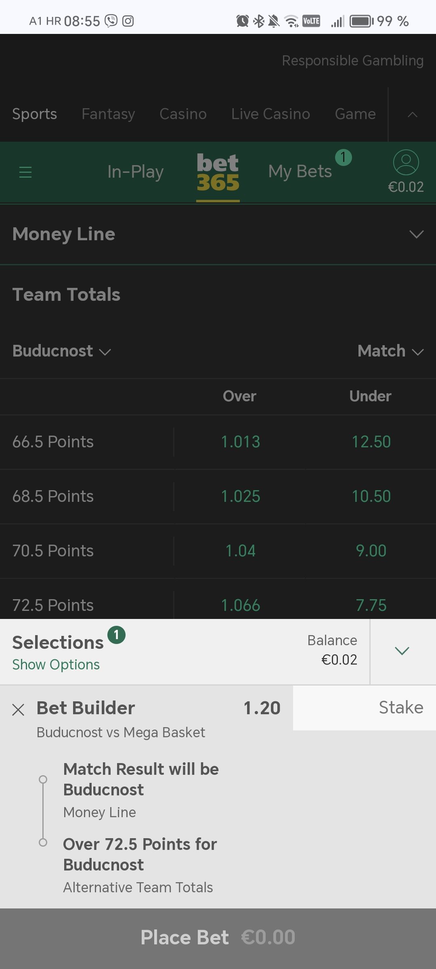
Task: Tap the Instagram status bar icon
Action: 128,21
